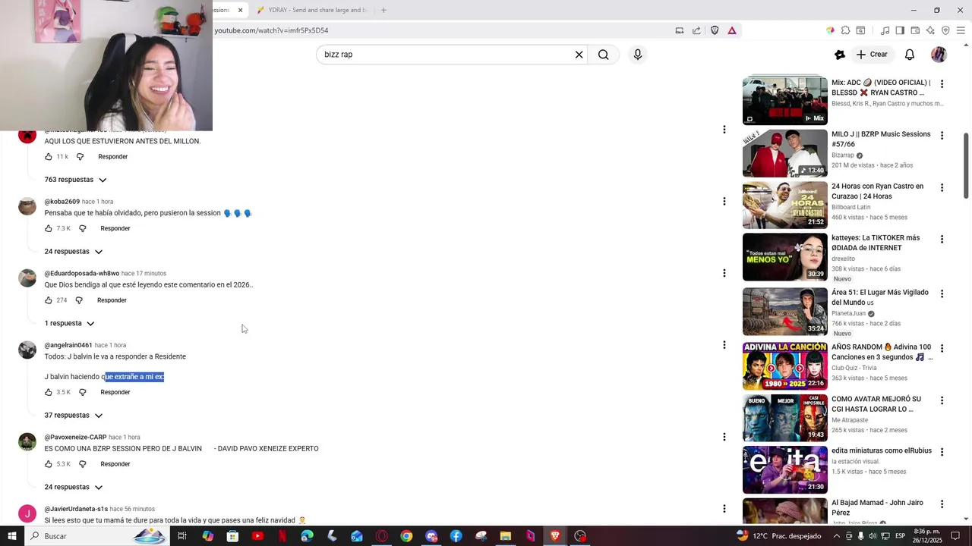Open Windows notification center icon
This screenshot has height=546, width=972.
click(x=955, y=536)
